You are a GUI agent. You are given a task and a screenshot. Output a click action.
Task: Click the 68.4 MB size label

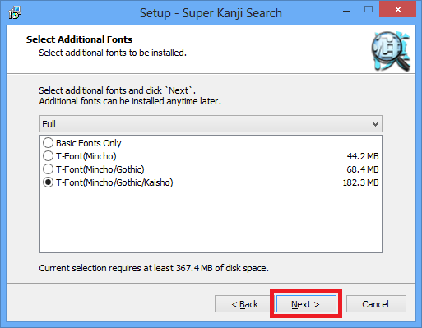coord(363,169)
